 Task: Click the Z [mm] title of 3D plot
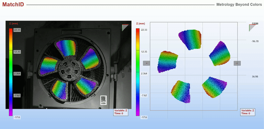(141, 23)
